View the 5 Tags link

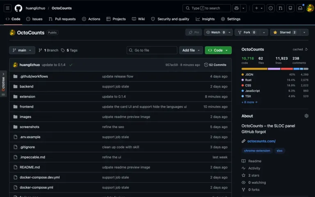click(69, 50)
